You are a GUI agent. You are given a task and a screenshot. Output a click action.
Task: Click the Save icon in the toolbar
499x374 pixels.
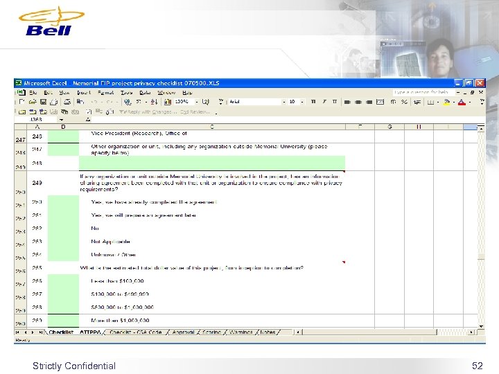tap(43, 102)
